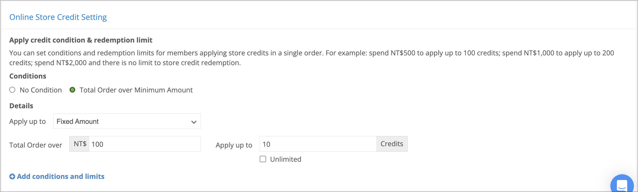Click the Total Order over Minimum Amount label
The height and width of the screenshot is (192, 638).
pyautogui.click(x=136, y=90)
